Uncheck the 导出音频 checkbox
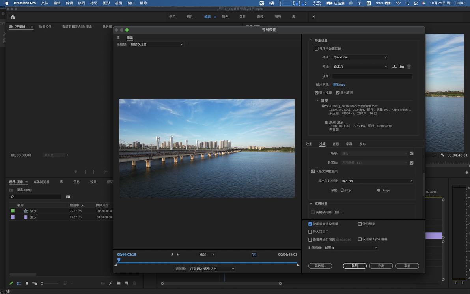 click(x=338, y=93)
